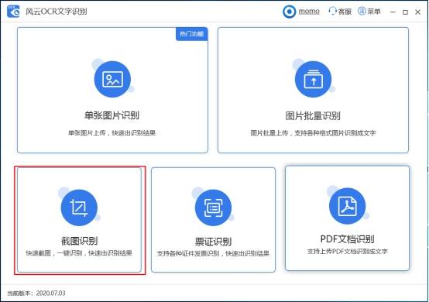Click 支持上传PDF文档识别成文字 description
Viewport: 429px width, 302px height.
point(347,251)
